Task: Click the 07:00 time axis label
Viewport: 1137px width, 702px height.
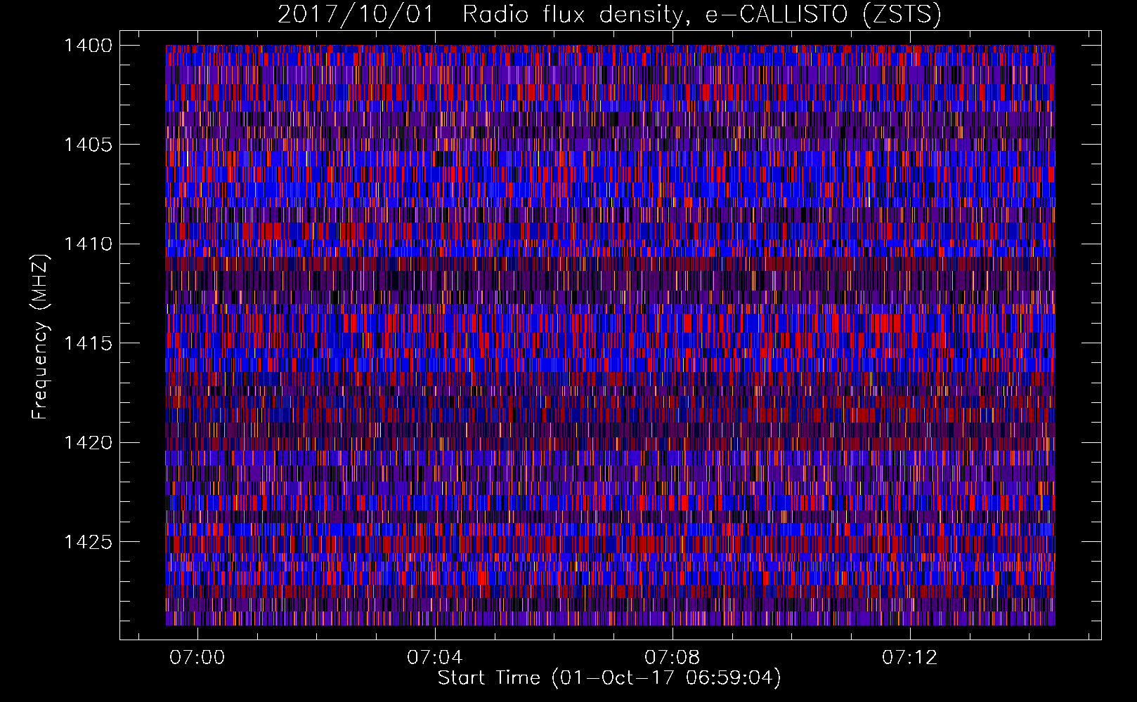Action: click(197, 657)
